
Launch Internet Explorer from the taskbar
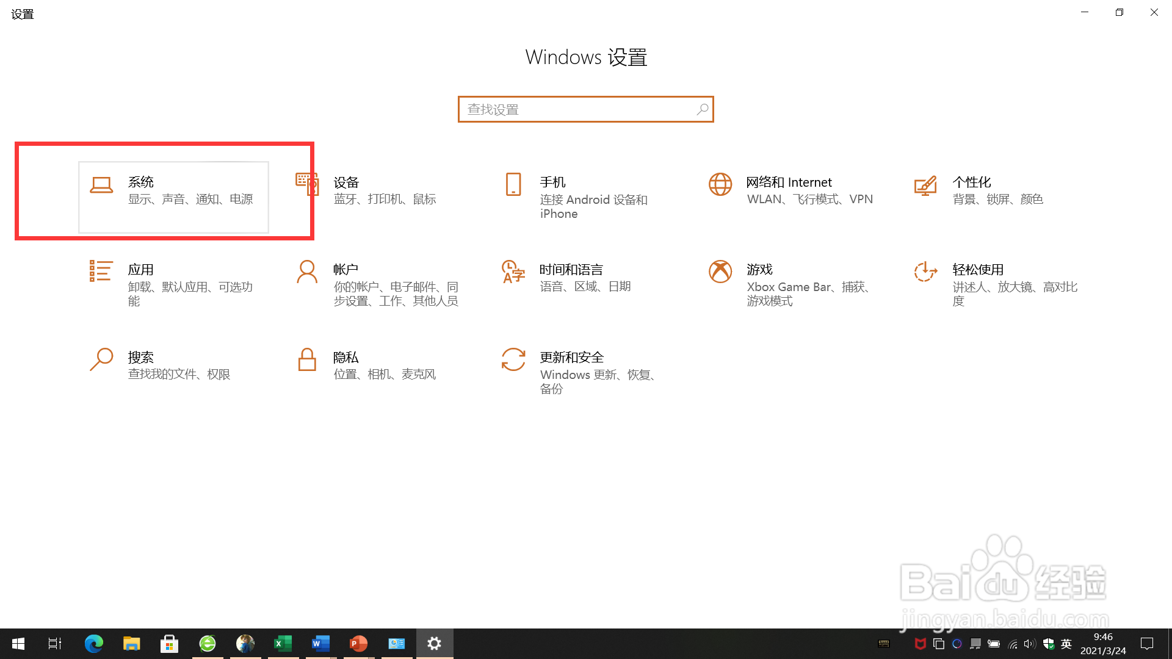(207, 643)
